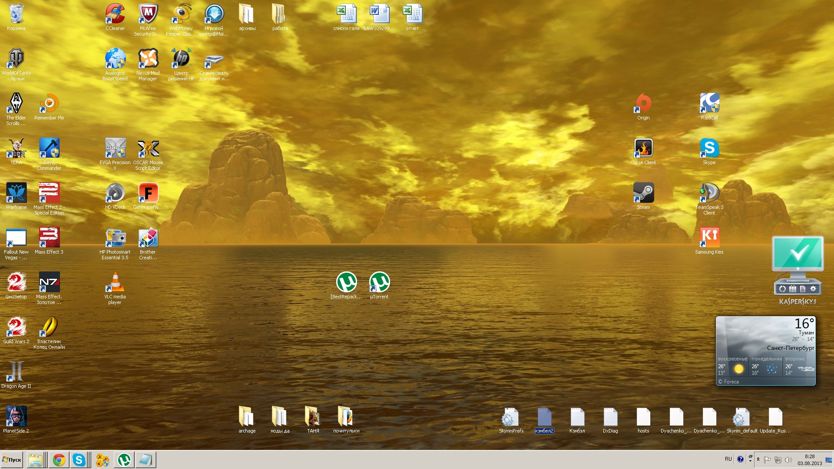The height and width of the screenshot is (469, 834).
Task: Open the архивы folder on desktop
Action: (247, 14)
